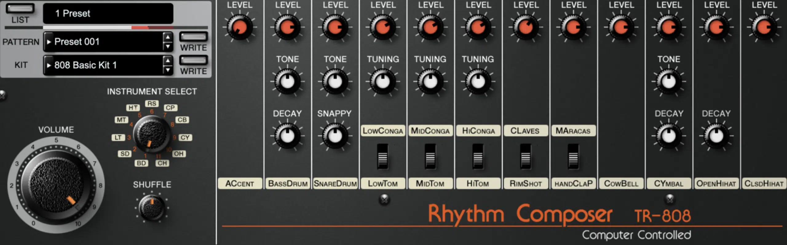Click the CowBell instrument label
Image resolution: width=787 pixels, height=245 pixels.
tap(621, 183)
